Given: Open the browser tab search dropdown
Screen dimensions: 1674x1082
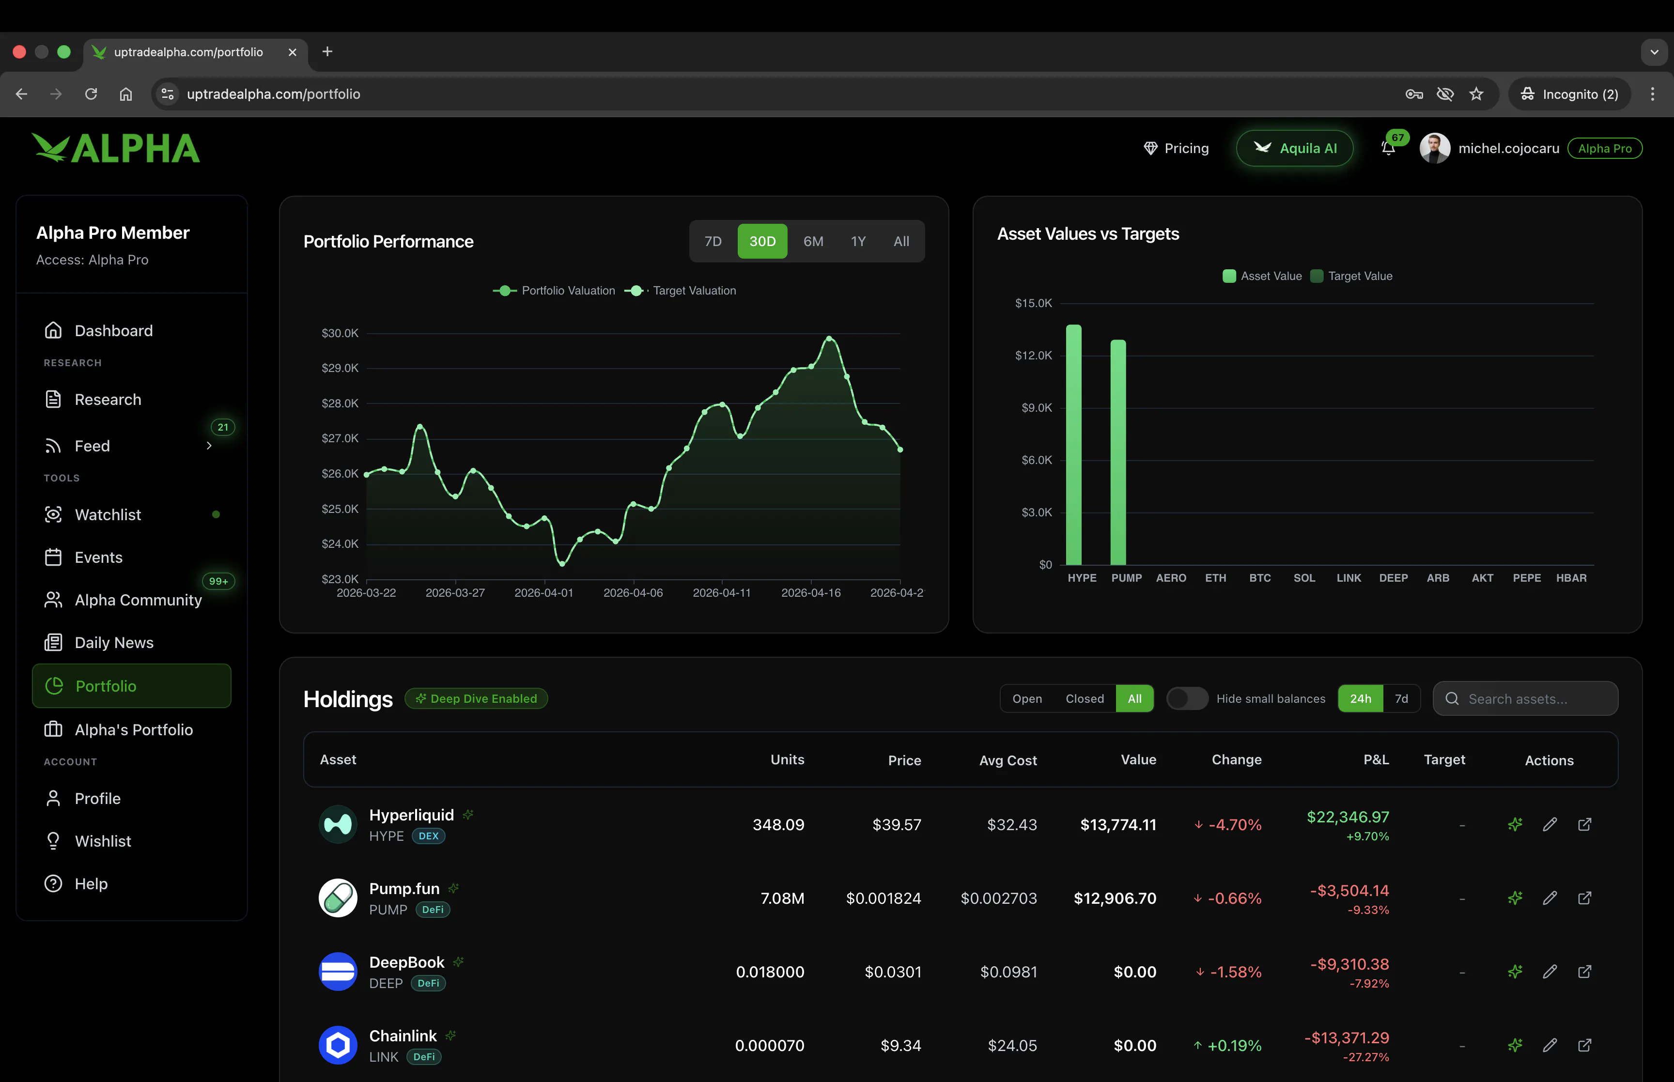Looking at the screenshot, I should point(1654,52).
